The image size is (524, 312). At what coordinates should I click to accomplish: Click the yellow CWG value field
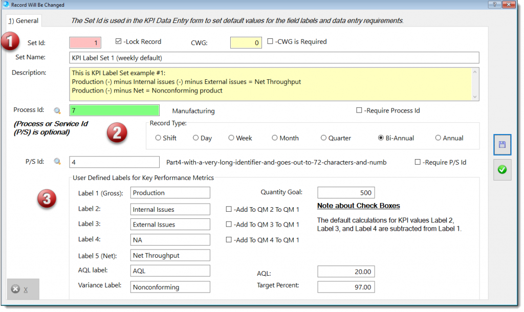[x=246, y=42]
